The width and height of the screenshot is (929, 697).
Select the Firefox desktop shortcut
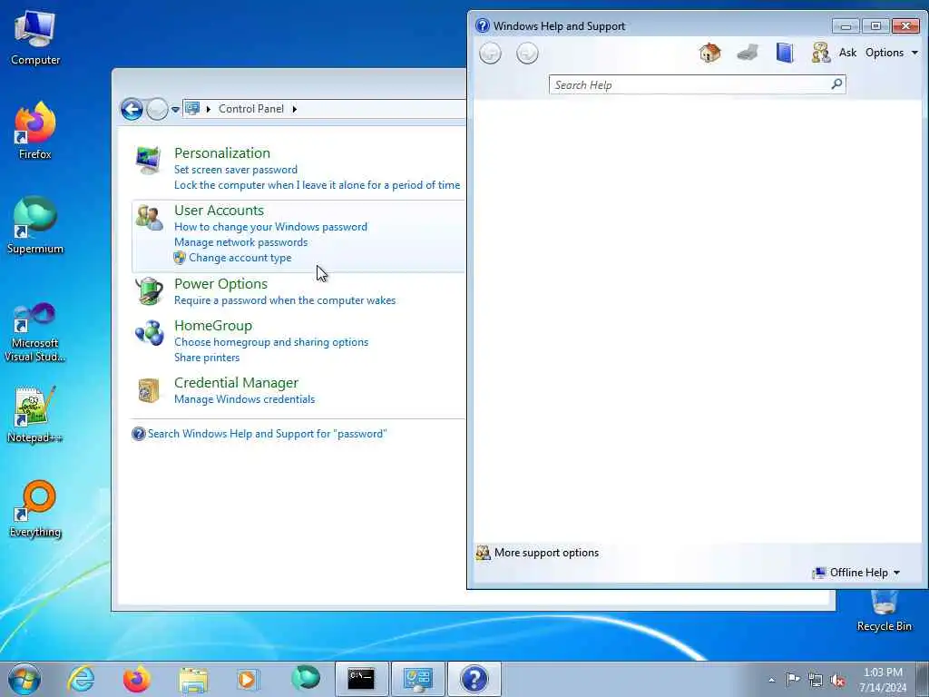[35, 131]
